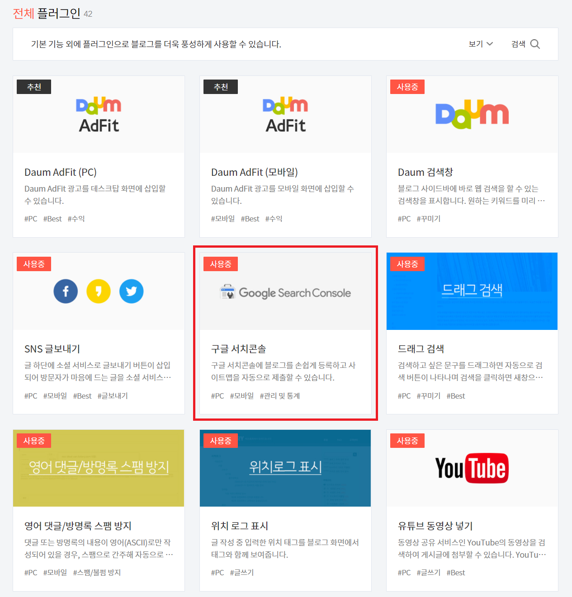Click #Best tag under Daum AdFit (모바일)

[x=250, y=219]
